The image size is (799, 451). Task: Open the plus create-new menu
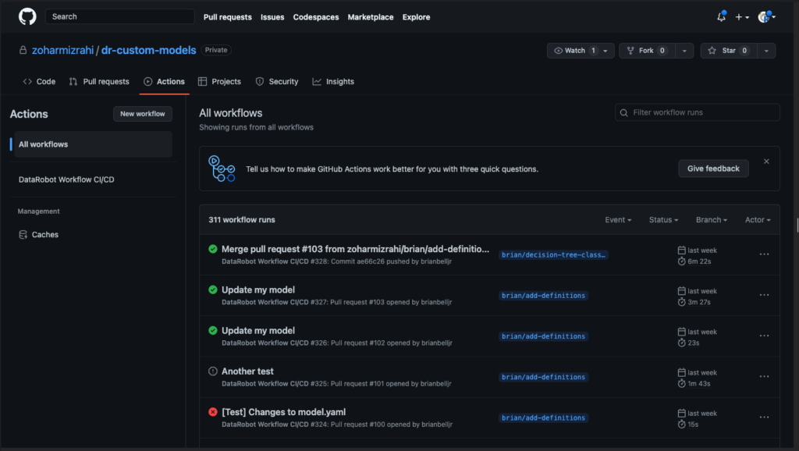tap(742, 17)
